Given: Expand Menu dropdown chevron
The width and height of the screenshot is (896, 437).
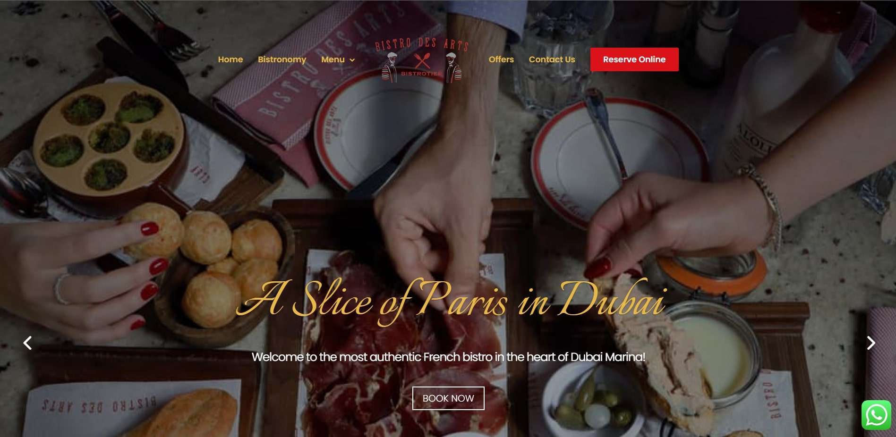Looking at the screenshot, I should tap(352, 60).
